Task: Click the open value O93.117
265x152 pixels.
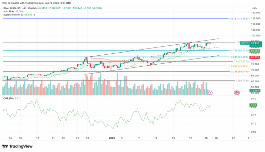Action: tap(47, 8)
